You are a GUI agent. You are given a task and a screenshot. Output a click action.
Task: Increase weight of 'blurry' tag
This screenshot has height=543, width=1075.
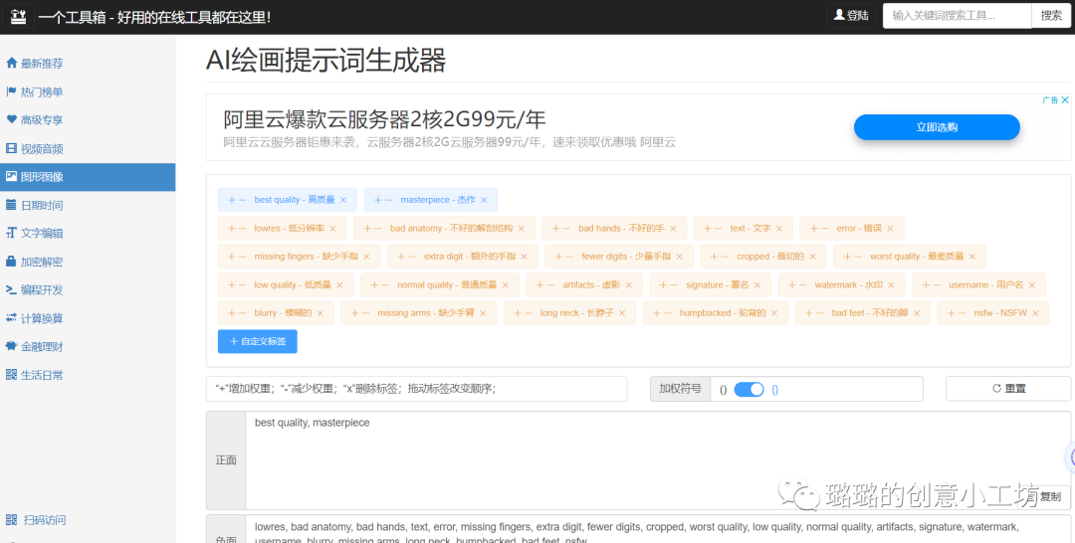(x=232, y=313)
